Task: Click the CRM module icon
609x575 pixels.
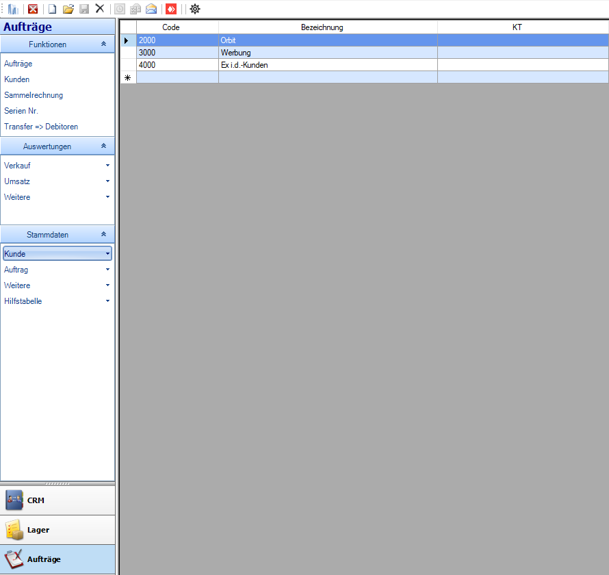Action: 14,500
